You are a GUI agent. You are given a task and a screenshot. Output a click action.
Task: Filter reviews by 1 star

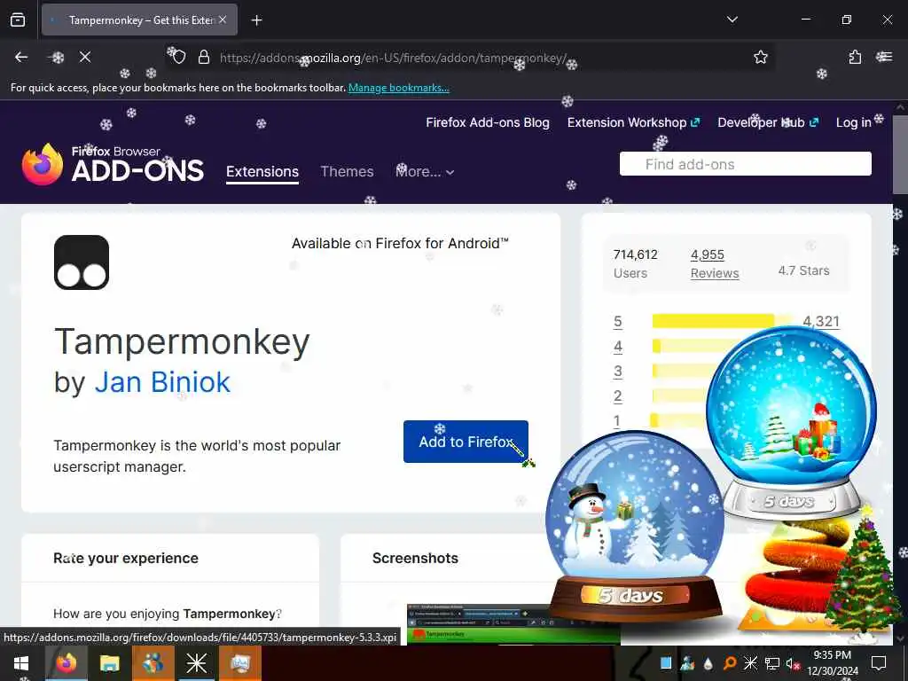[x=617, y=421]
